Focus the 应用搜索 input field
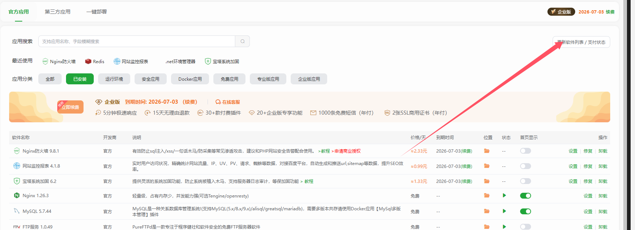This screenshot has height=230, width=635. (x=137, y=41)
